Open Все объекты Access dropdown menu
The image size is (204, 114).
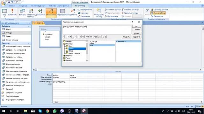pos(27,23)
